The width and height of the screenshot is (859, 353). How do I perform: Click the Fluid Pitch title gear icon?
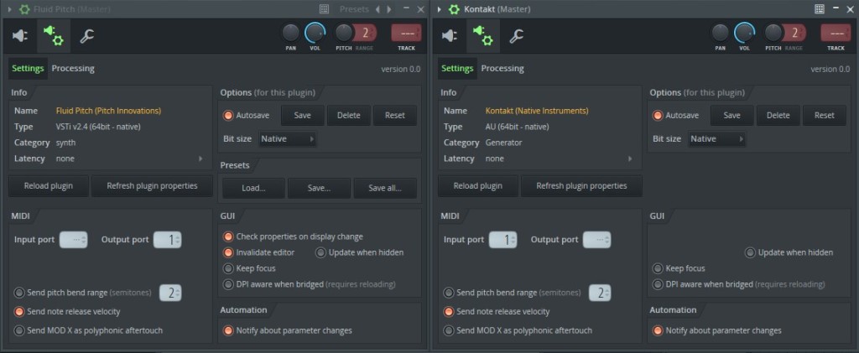click(x=24, y=9)
